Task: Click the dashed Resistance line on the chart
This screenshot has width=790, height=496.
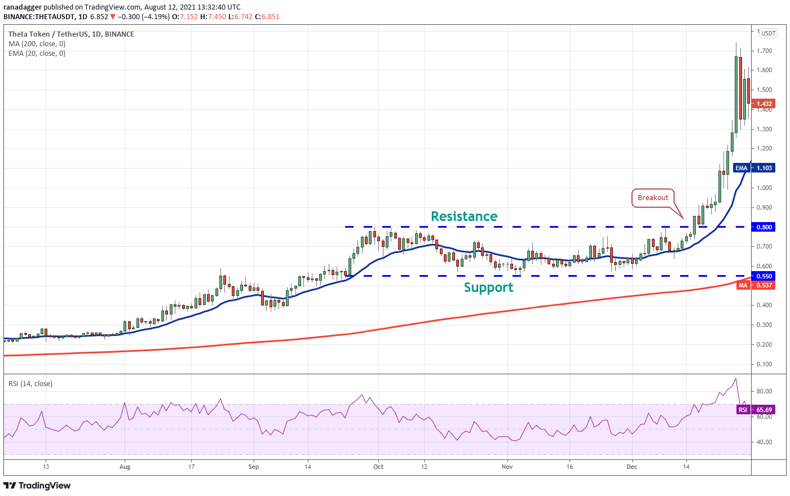Action: coord(507,227)
